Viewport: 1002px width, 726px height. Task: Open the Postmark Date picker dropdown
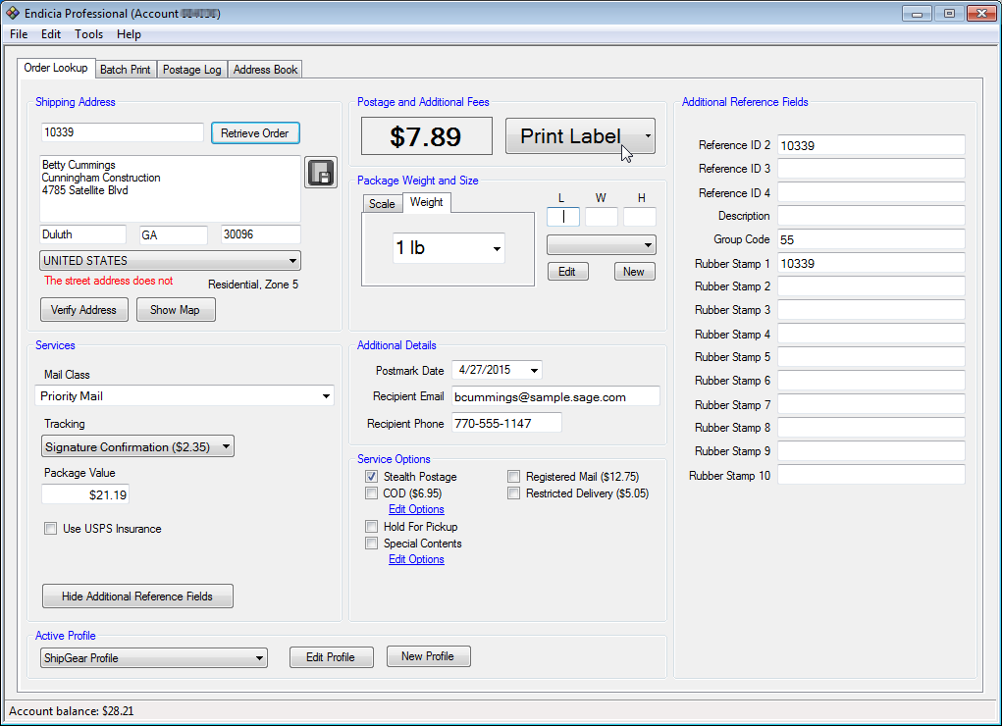tap(534, 370)
